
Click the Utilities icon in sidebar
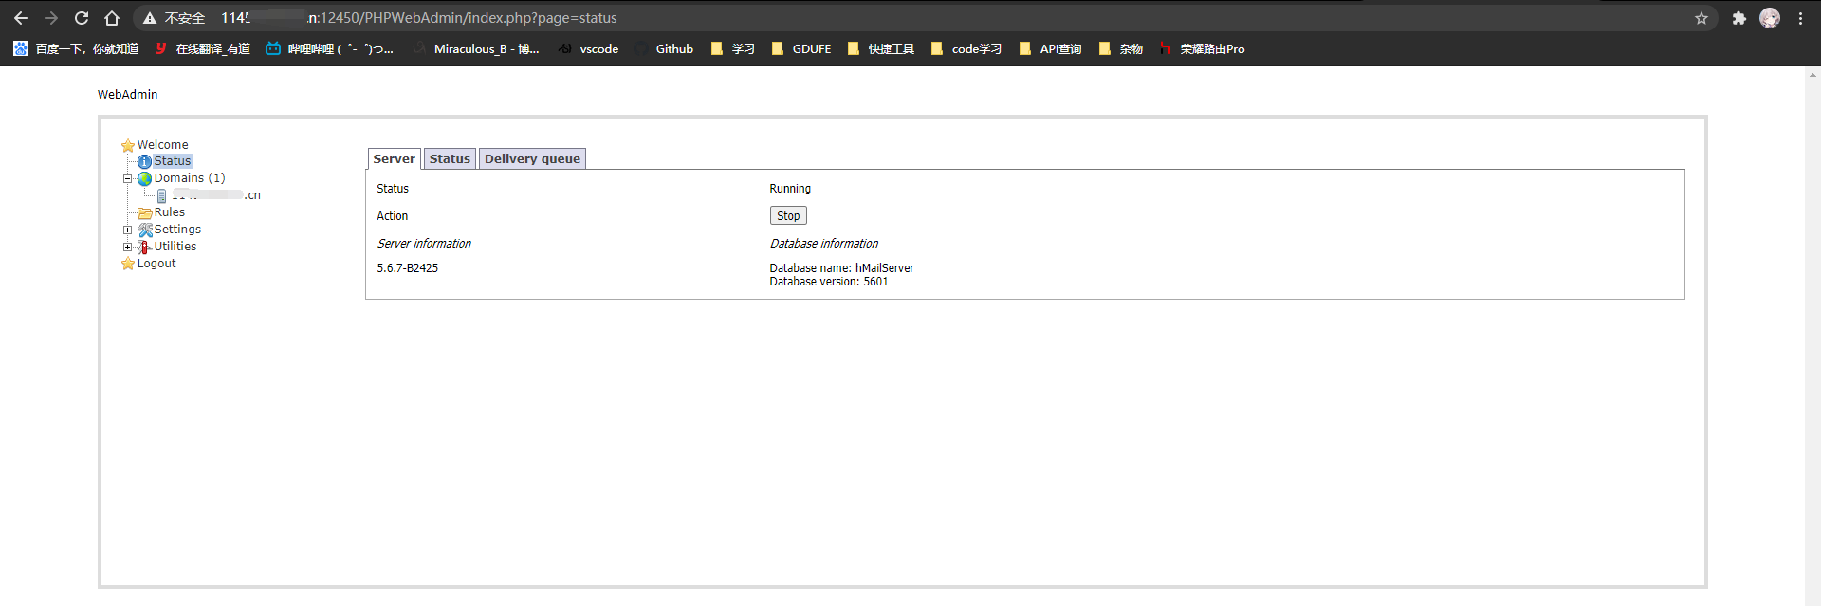click(x=144, y=247)
